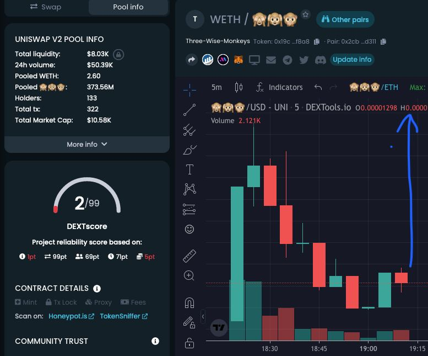This screenshot has width=428, height=356.
Task: Select the zoom in tool
Action: tap(189, 275)
